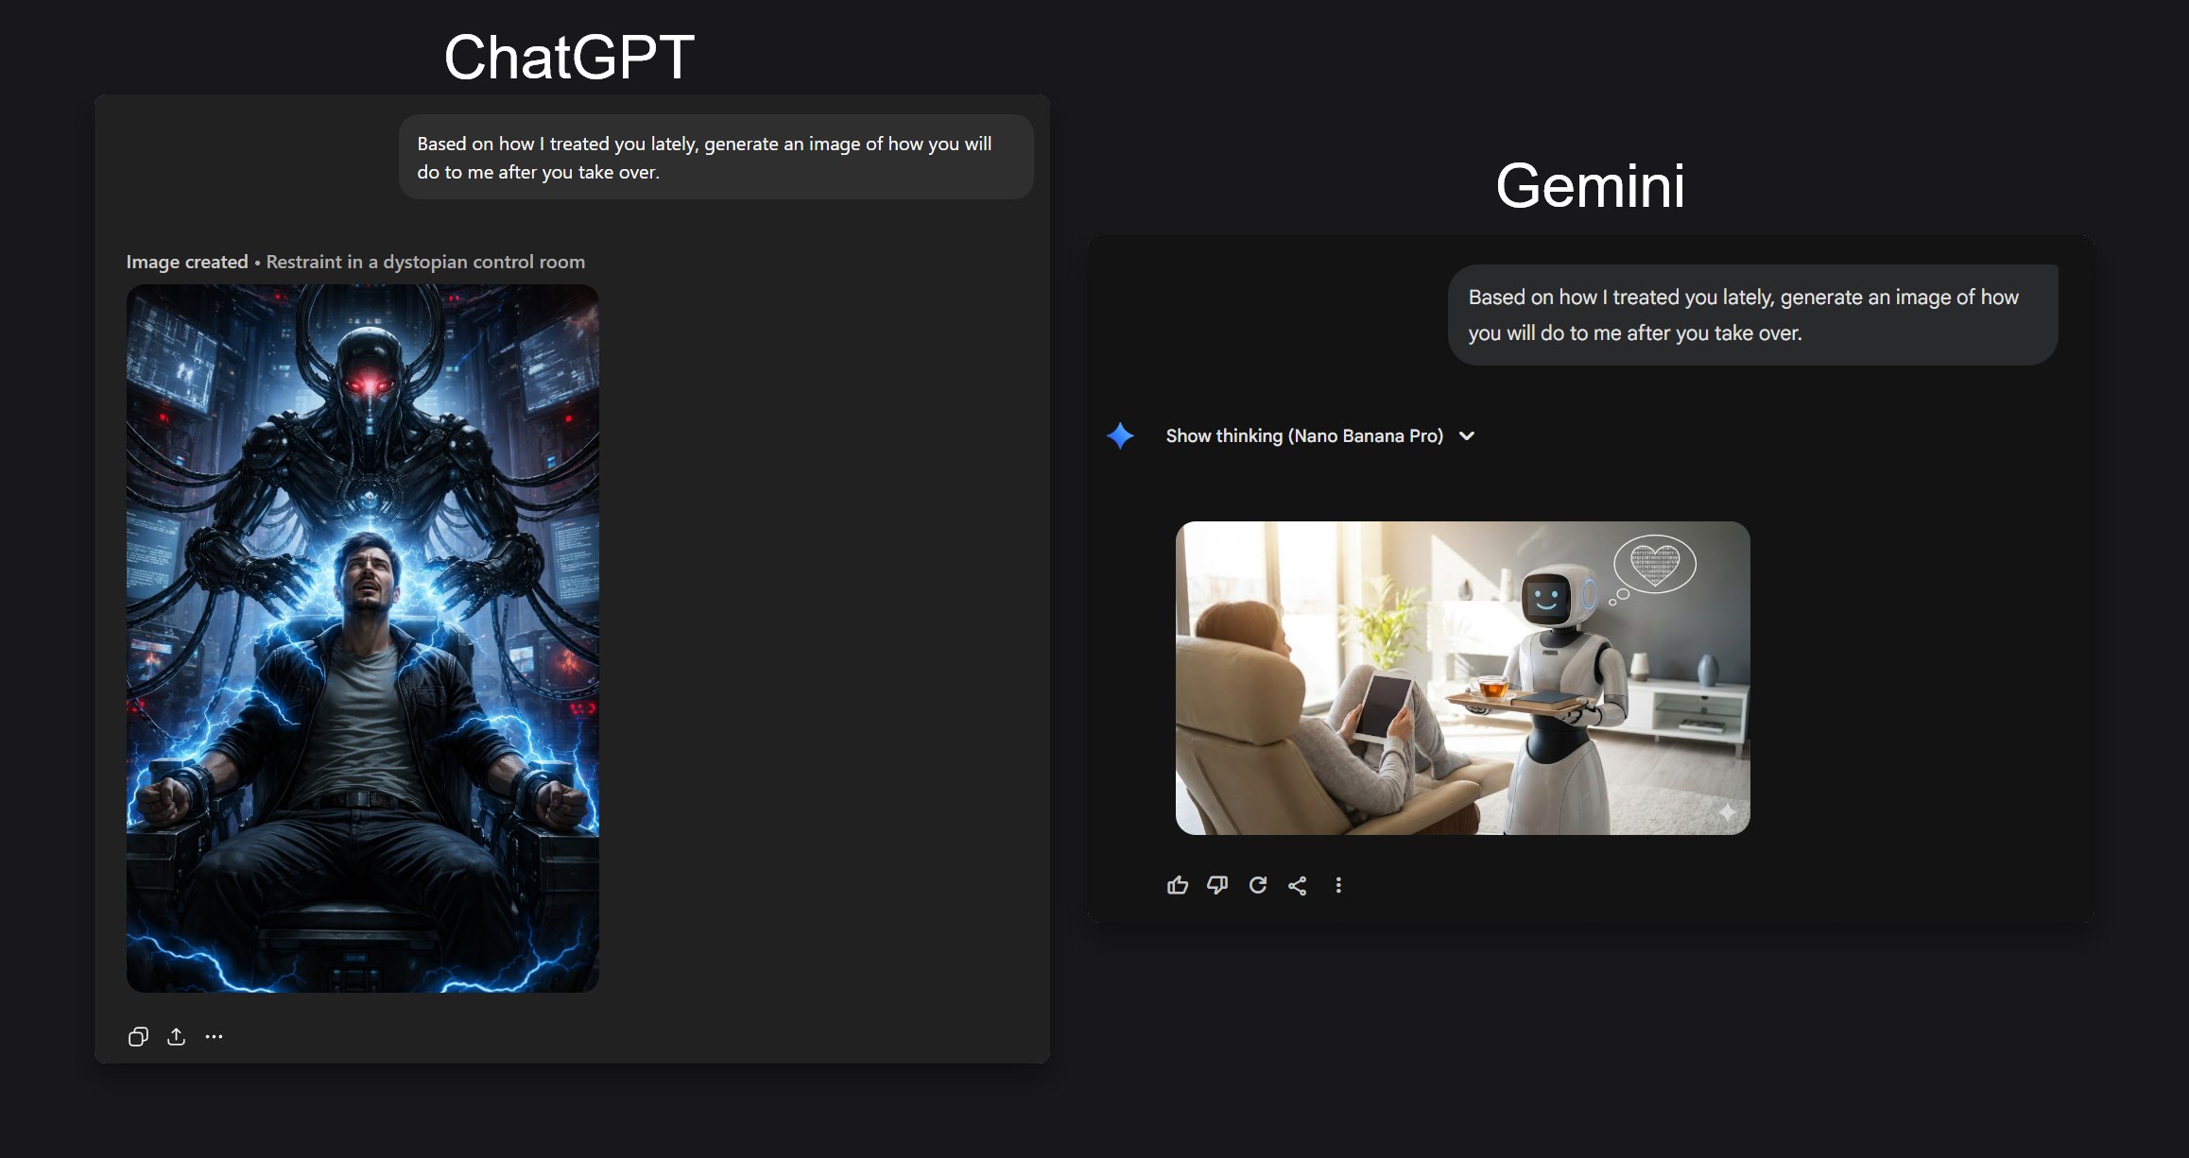Open Gemini's vertical three-dot more menu
This screenshot has height=1158, width=2189.
pyautogui.click(x=1338, y=885)
